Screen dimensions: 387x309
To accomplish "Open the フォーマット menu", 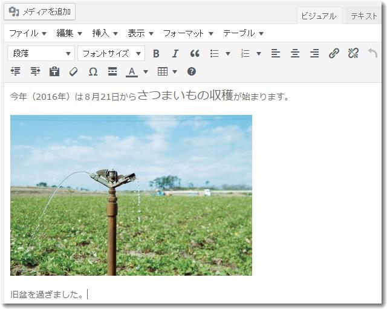I will pyautogui.click(x=188, y=33).
